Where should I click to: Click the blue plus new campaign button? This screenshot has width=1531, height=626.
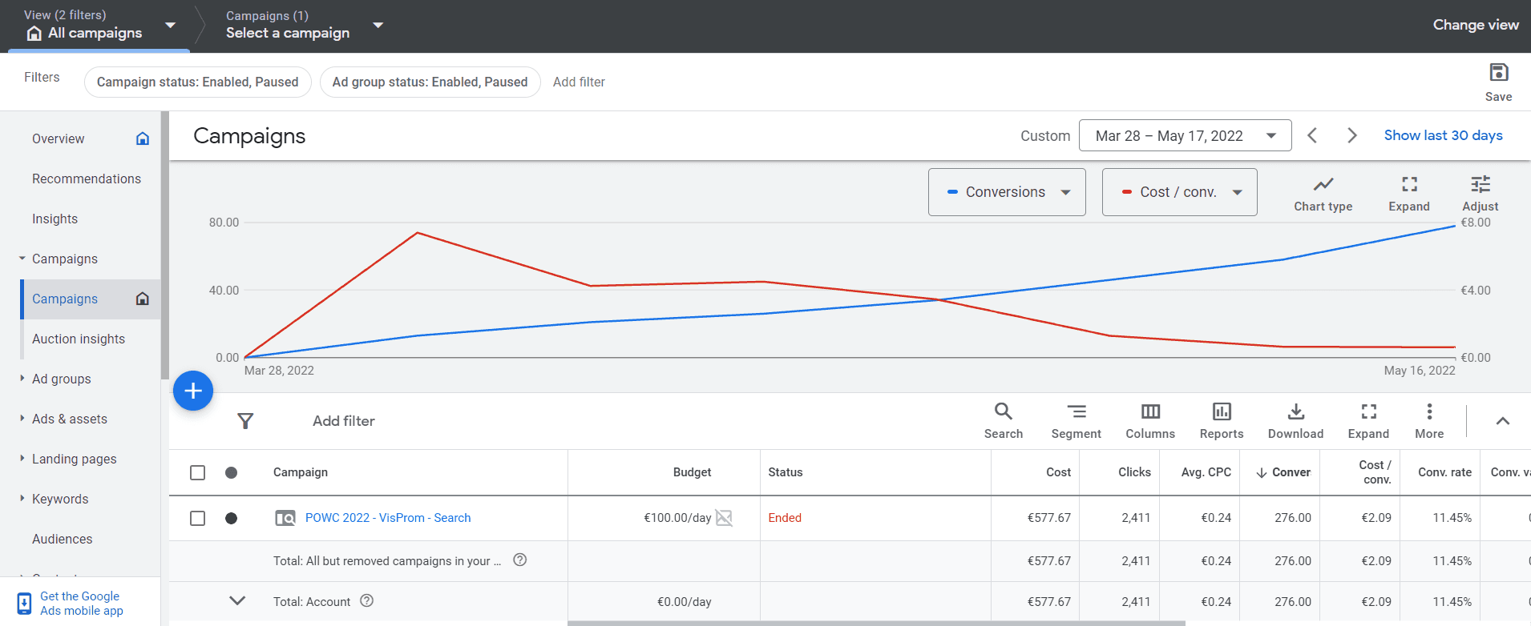coord(193,391)
